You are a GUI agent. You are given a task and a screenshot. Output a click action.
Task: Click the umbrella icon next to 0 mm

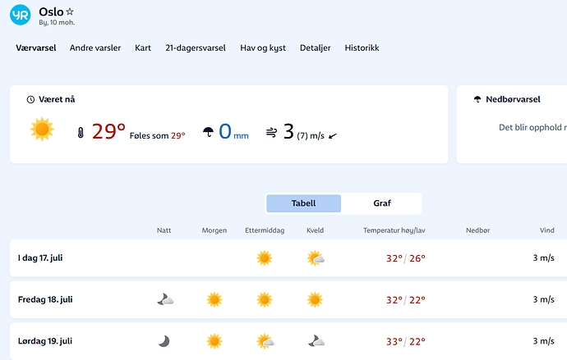(208, 132)
